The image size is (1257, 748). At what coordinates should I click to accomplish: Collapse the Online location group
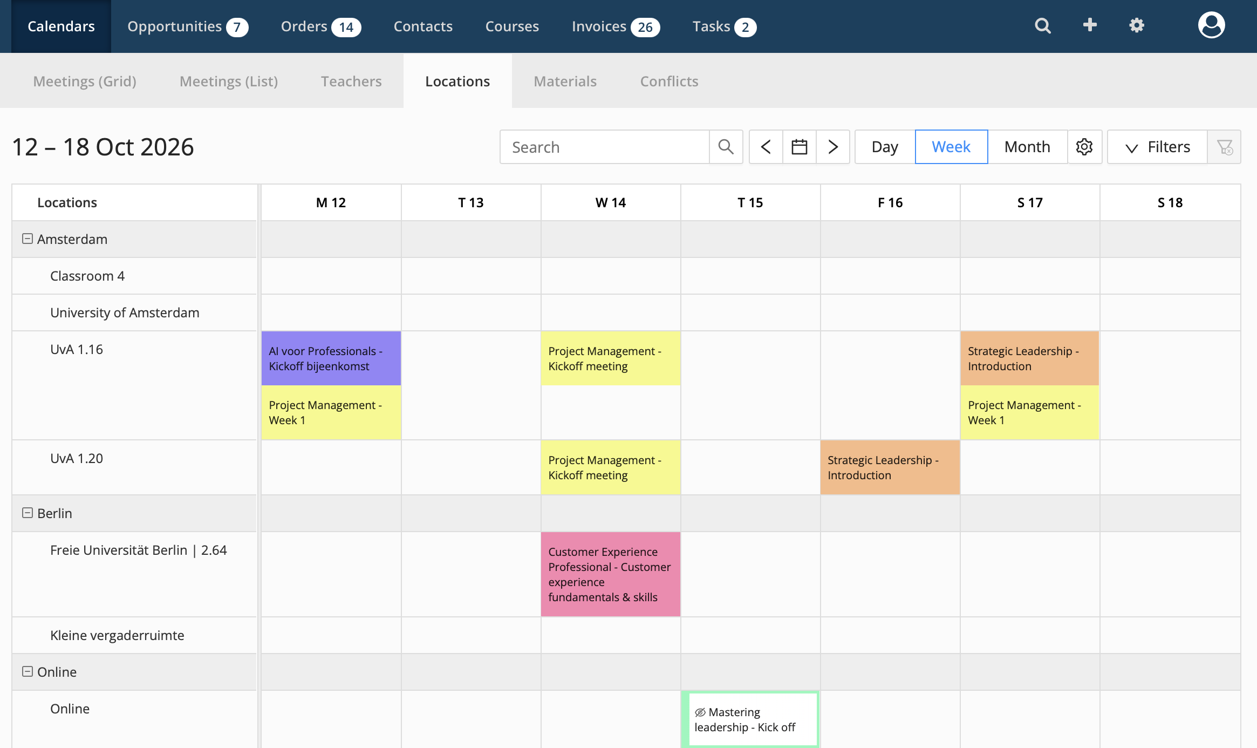28,671
